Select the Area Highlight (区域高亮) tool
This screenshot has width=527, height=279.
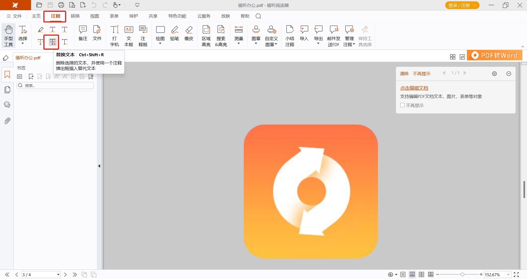click(206, 36)
